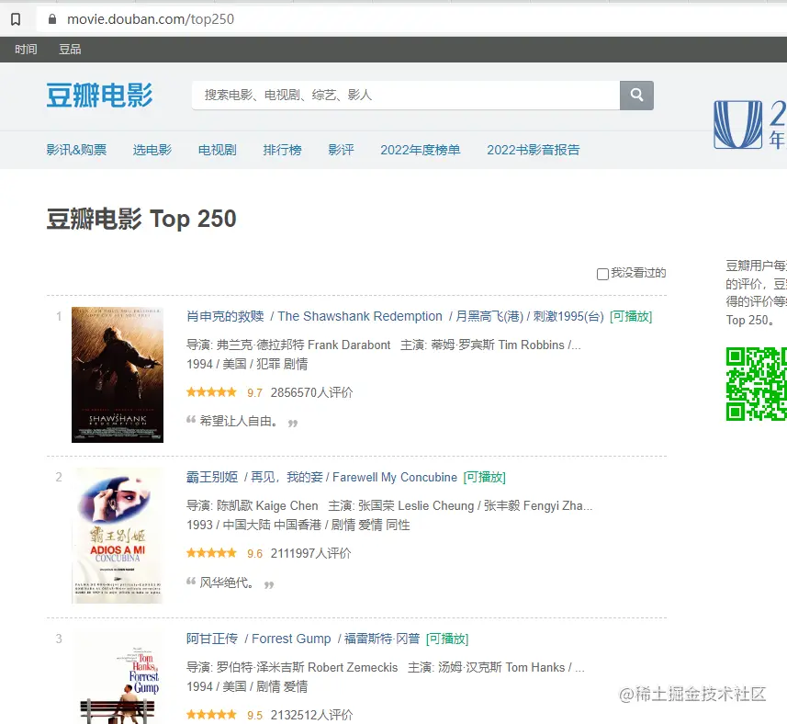
Task: Click Farewell My Concubine title text
Action: tap(395, 477)
